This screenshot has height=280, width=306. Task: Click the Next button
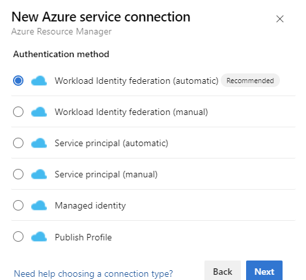pos(264,271)
